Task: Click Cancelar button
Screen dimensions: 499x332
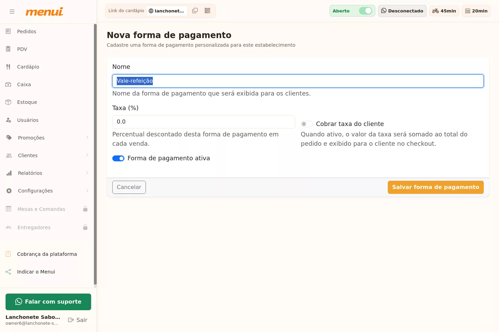Action: [x=129, y=187]
